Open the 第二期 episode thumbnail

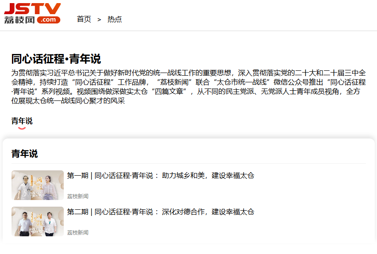(38, 221)
